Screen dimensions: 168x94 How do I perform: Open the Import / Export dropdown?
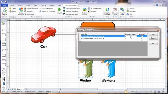(x=107, y=11)
